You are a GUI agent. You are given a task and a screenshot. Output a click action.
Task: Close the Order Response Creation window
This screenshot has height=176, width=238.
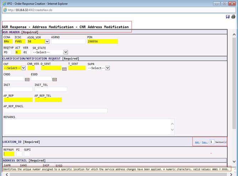click(x=232, y=4)
